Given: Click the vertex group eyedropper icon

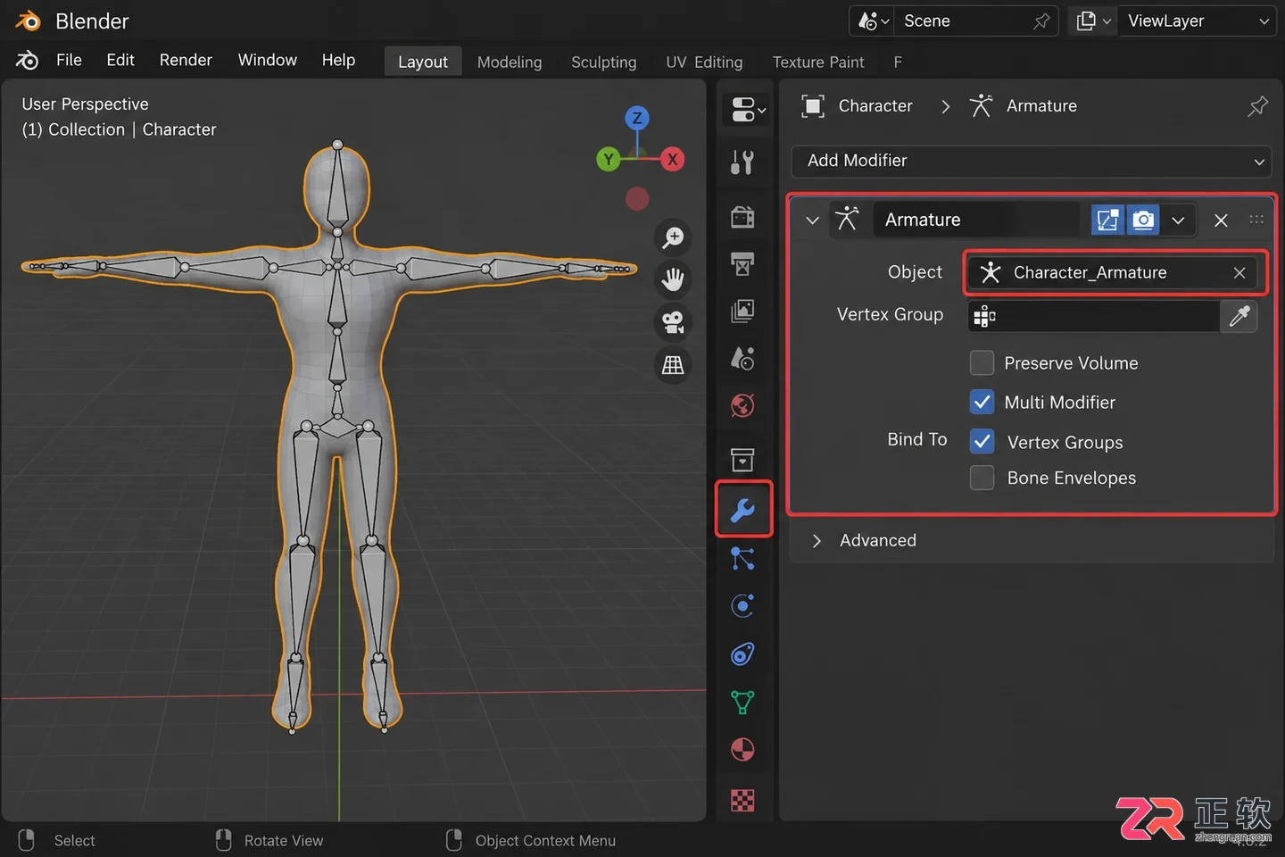Looking at the screenshot, I should click(x=1239, y=316).
